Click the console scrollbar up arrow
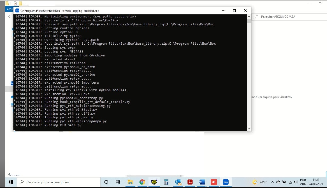The height and width of the screenshot is (188, 327). point(249,17)
